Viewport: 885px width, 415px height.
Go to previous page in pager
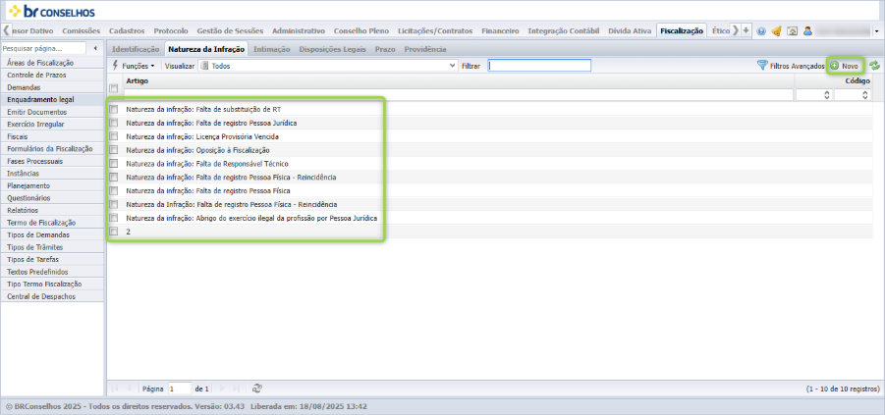click(x=130, y=389)
